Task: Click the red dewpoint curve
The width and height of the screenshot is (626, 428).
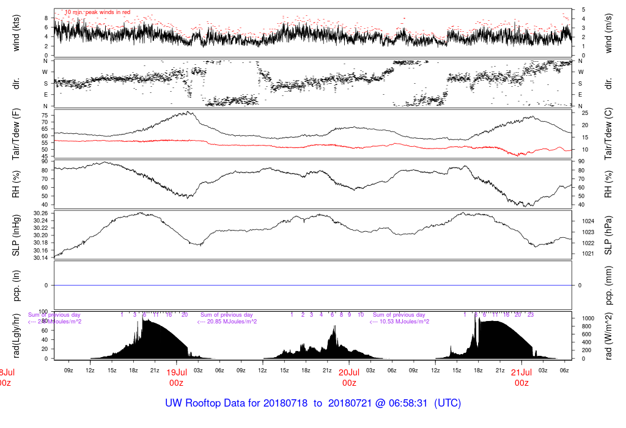Action: (312, 146)
